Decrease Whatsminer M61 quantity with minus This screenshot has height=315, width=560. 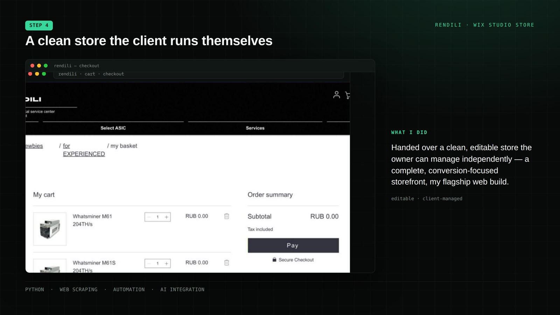point(149,217)
